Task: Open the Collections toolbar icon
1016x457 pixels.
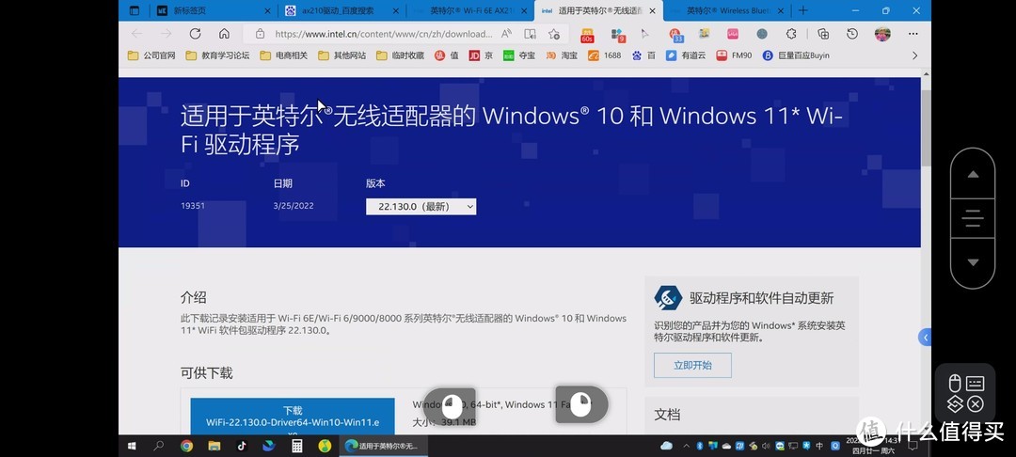Action: pyautogui.click(x=823, y=34)
